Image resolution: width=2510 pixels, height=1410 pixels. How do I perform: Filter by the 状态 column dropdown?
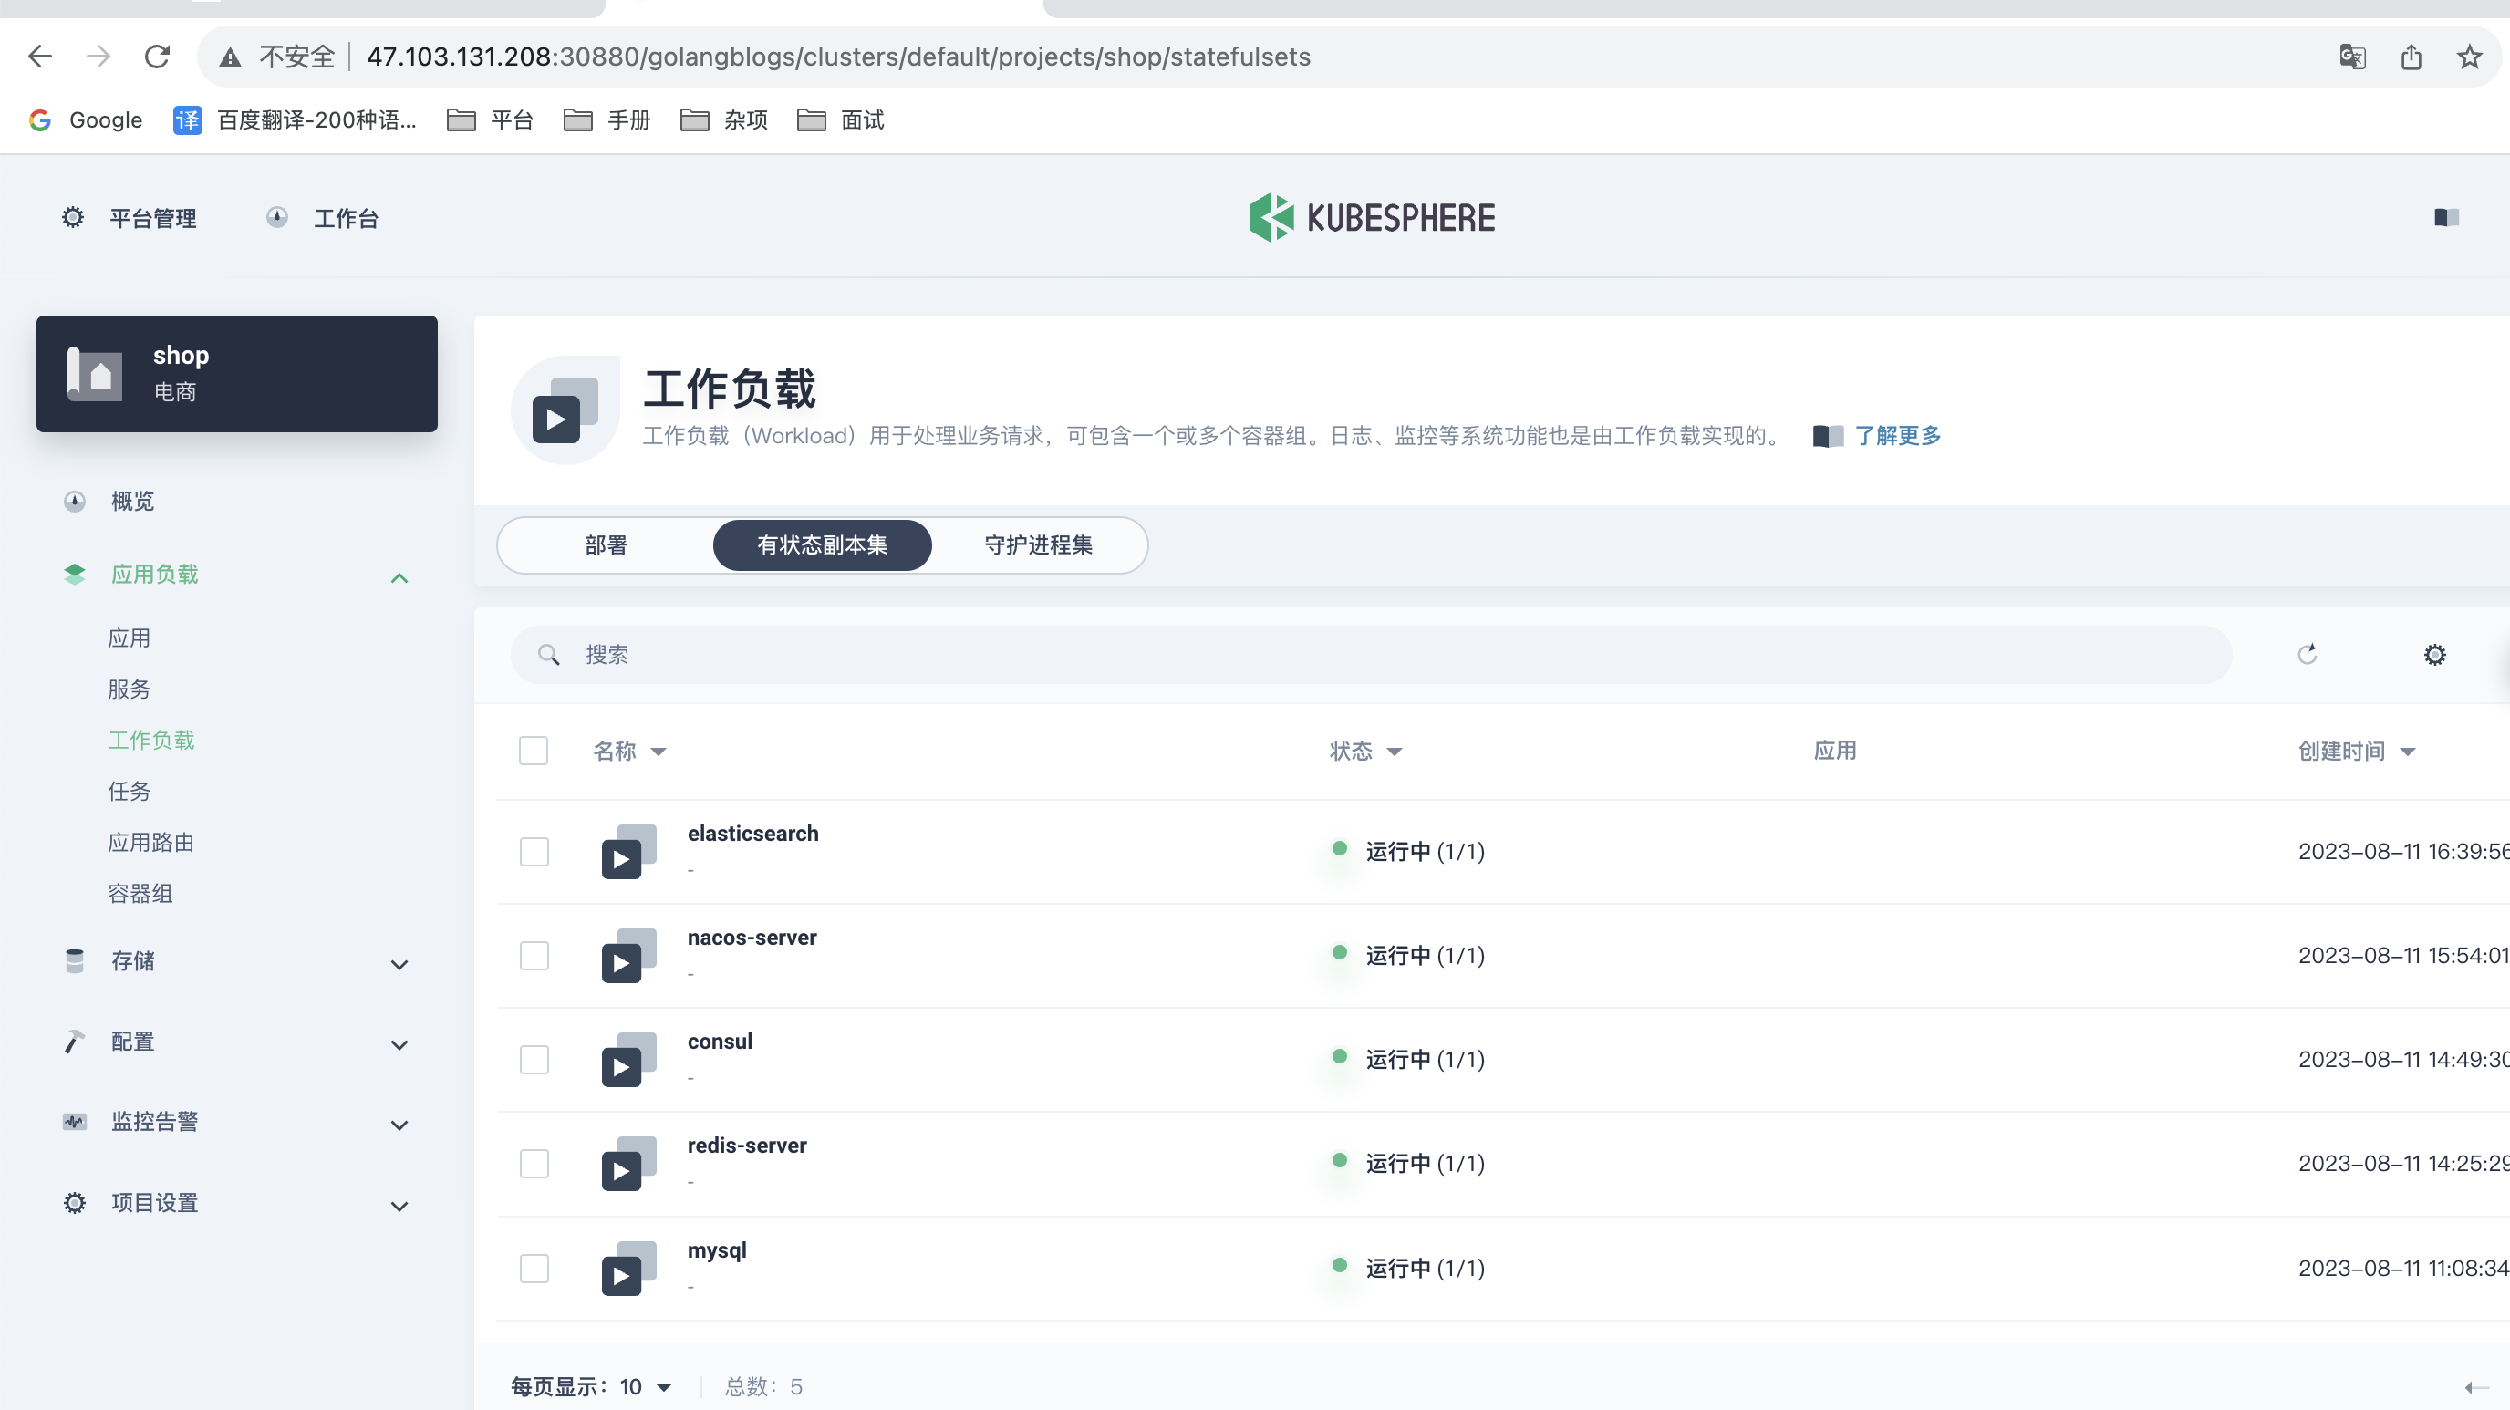[1365, 751]
